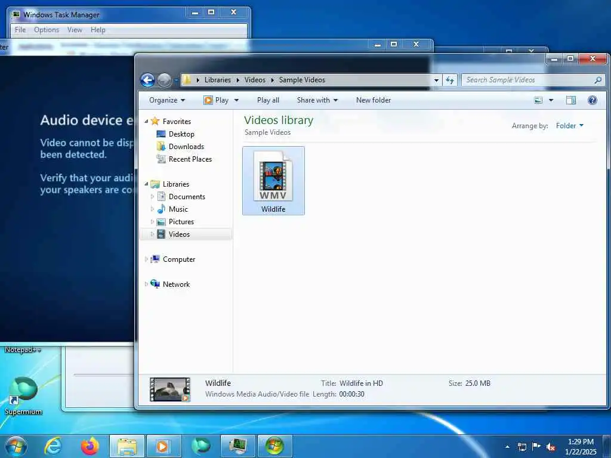Select Libraries in the address breadcrumb
Screen dimensions: 611x458
pos(217,80)
